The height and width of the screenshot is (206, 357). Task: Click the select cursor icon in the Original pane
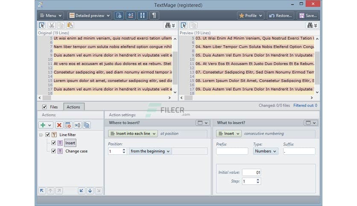point(42,26)
